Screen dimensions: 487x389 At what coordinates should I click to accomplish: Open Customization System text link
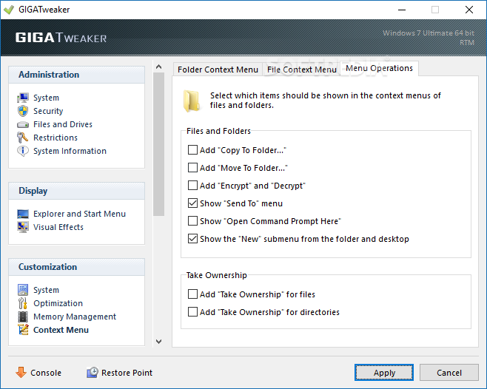tap(46, 290)
